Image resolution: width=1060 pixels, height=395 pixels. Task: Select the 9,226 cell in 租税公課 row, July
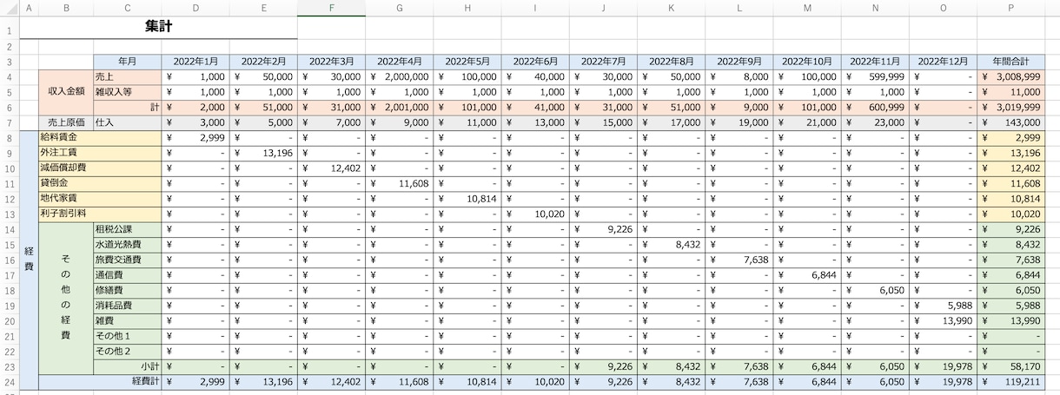603,229
